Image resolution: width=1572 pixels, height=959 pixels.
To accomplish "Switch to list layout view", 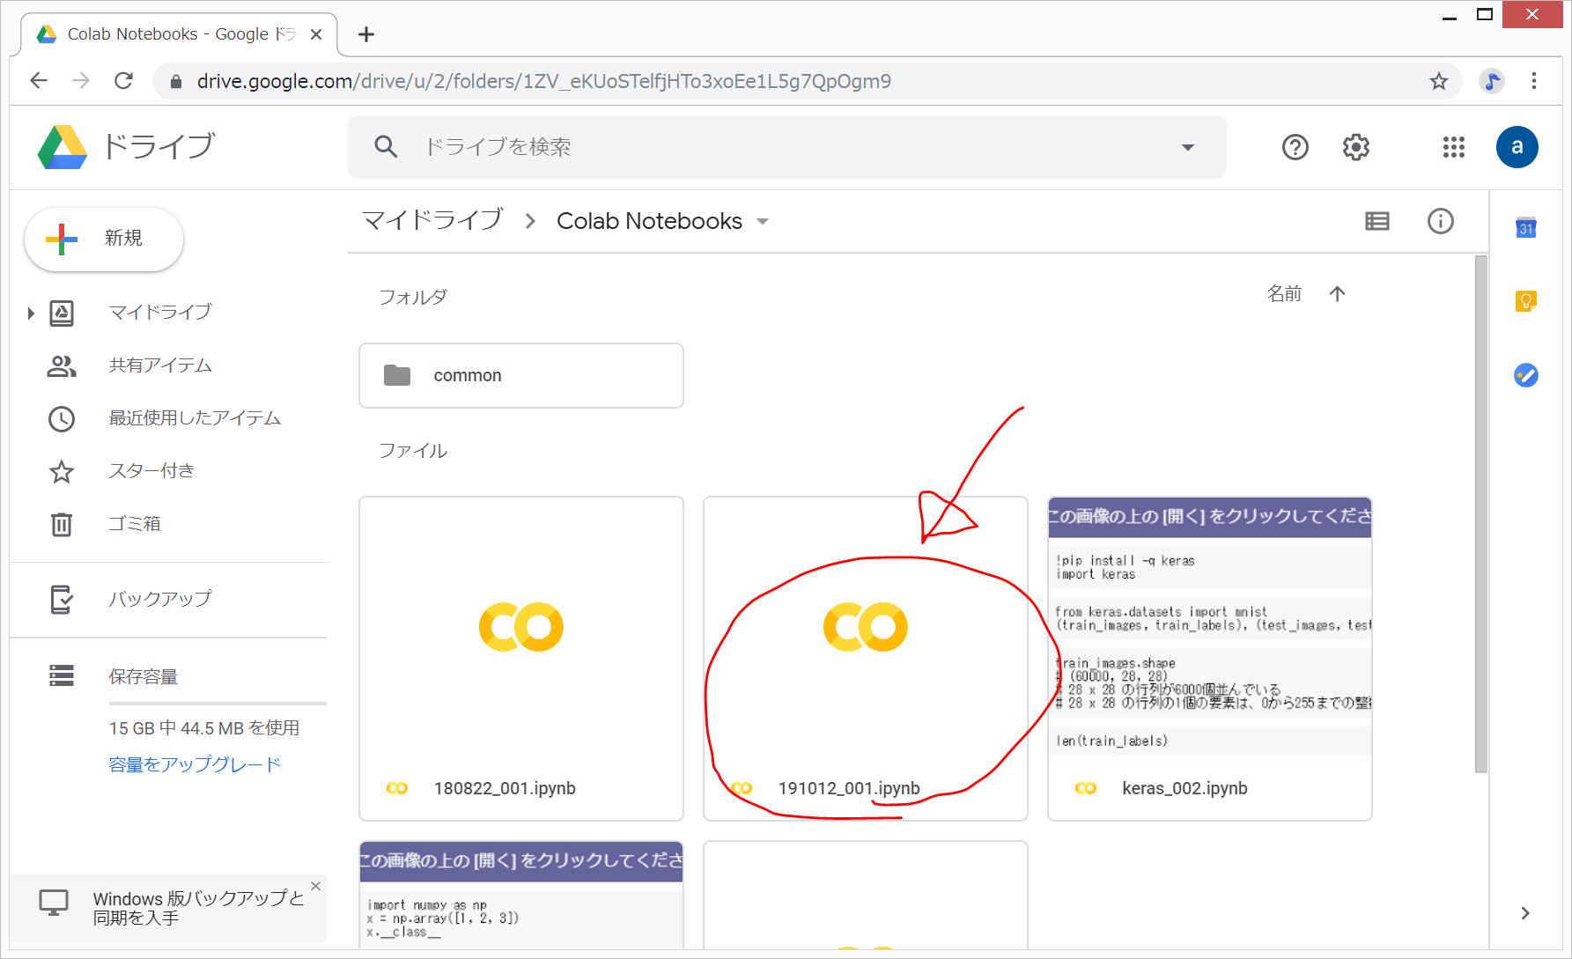I will tap(1376, 221).
